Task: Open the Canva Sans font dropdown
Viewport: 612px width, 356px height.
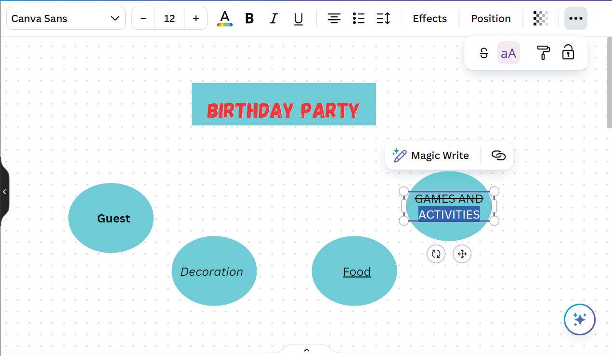Action: pyautogui.click(x=66, y=18)
